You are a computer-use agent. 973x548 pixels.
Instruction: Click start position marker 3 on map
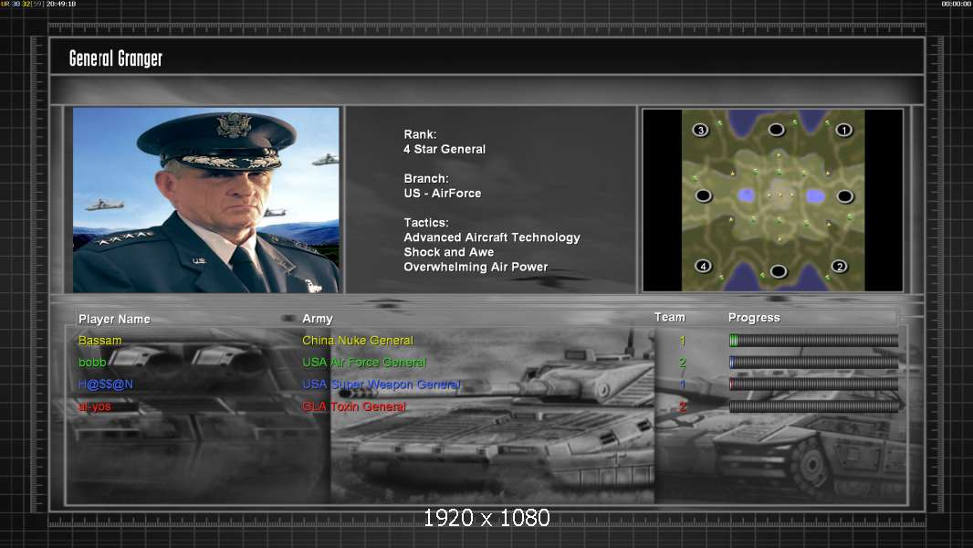(x=701, y=131)
